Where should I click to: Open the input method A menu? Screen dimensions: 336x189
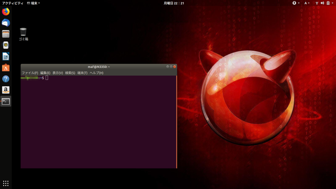click(x=307, y=3)
